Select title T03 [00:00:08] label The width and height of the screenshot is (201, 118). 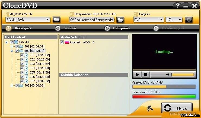pos(34,85)
